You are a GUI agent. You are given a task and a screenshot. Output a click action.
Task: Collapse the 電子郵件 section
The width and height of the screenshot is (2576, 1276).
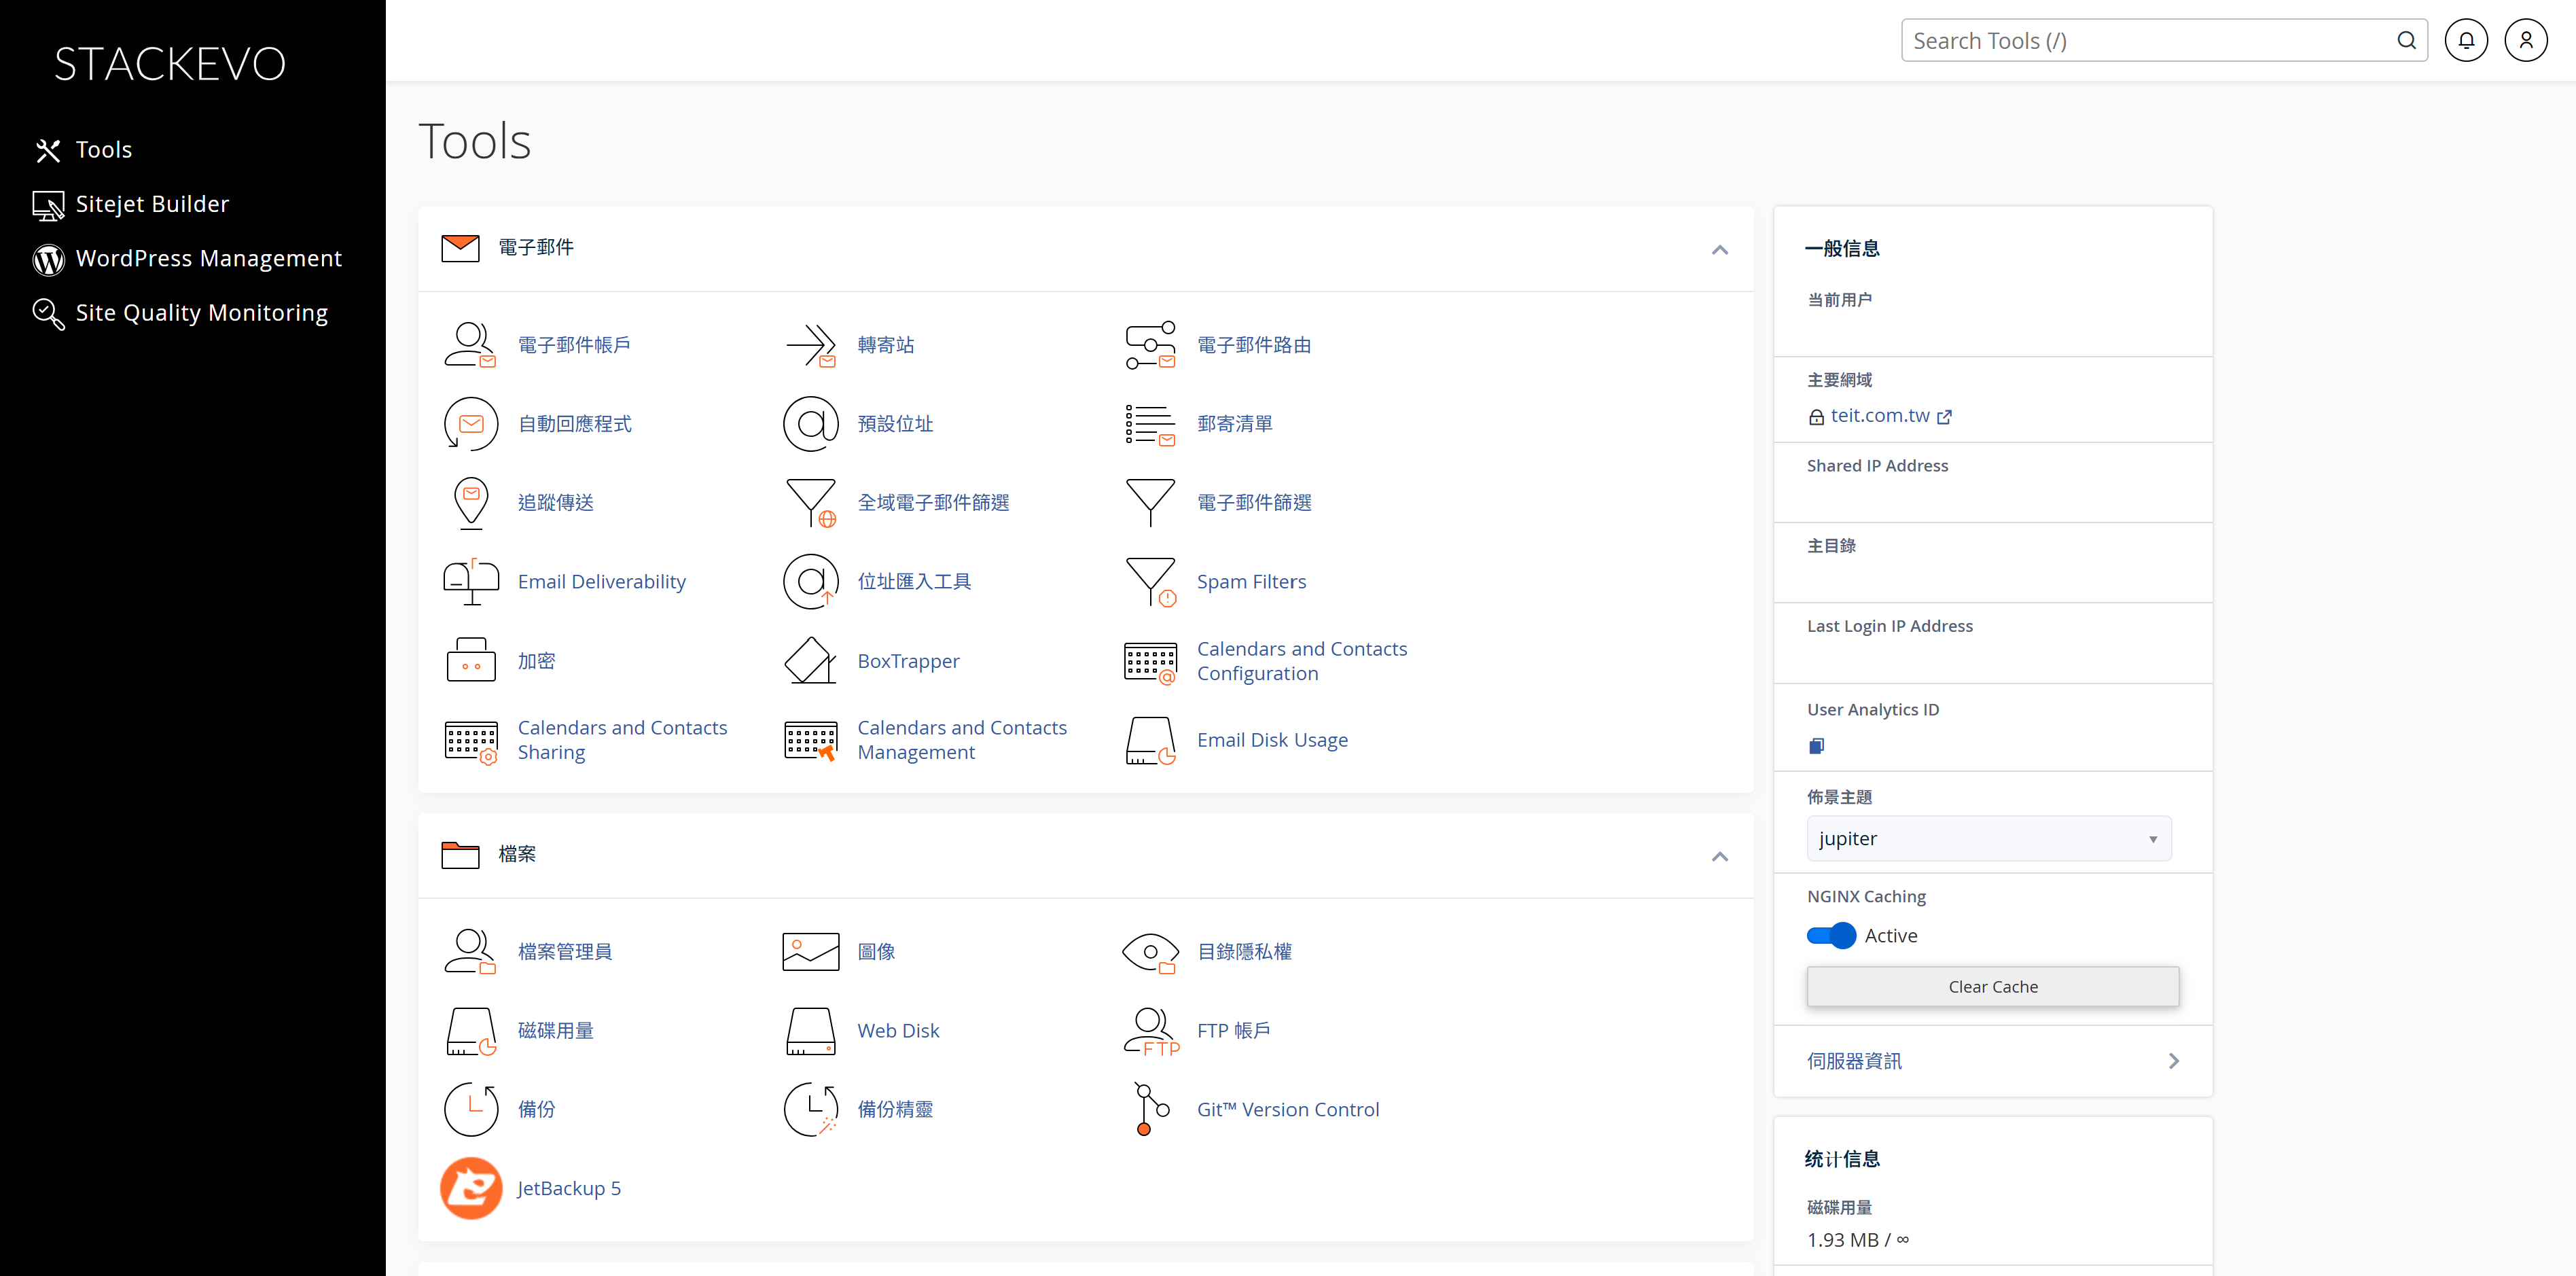click(1719, 250)
